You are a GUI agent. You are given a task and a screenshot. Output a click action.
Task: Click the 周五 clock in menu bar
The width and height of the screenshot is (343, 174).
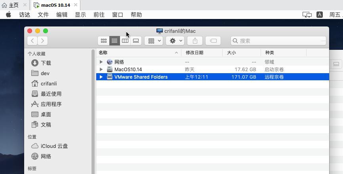(x=336, y=15)
